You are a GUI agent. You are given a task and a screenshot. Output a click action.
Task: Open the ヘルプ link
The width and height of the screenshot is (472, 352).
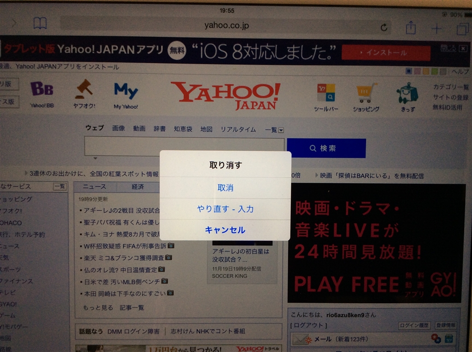(460, 71)
